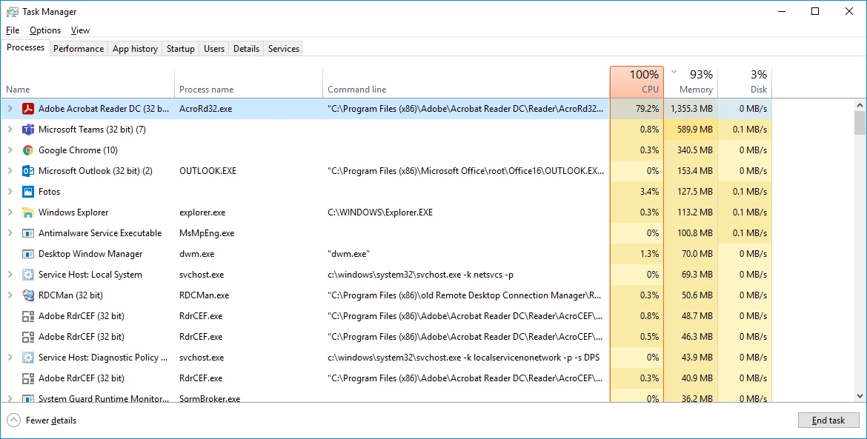This screenshot has width=867, height=439.
Task: Switch to the Details tab
Action: 246,49
